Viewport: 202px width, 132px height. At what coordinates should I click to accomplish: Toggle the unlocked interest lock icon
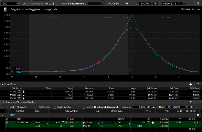pyautogui.click(x=153, y=107)
